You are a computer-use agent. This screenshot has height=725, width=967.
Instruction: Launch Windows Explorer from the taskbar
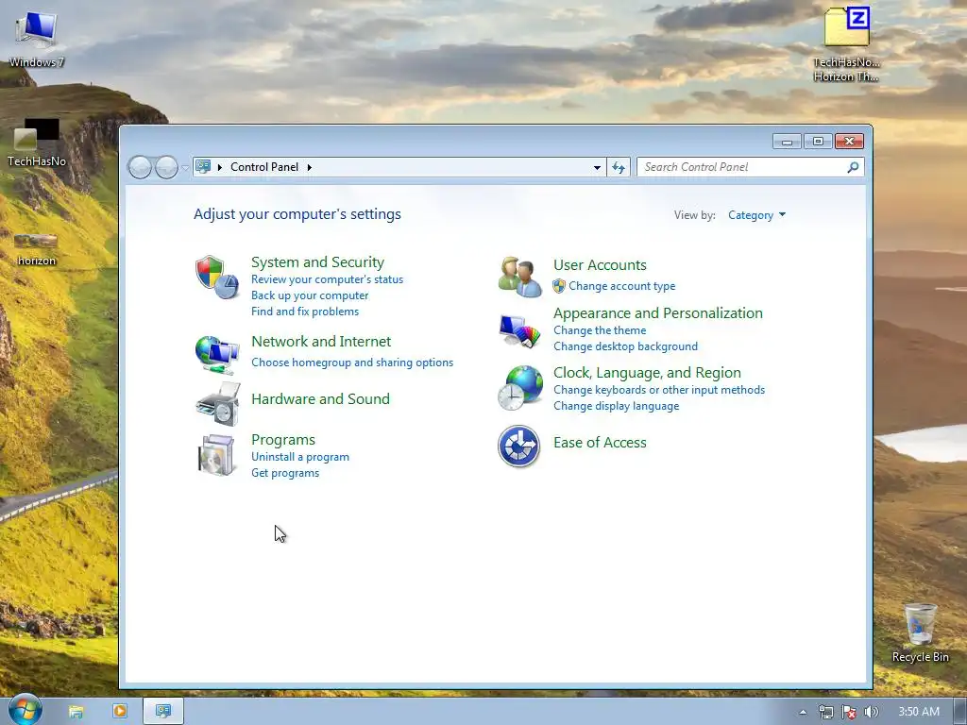coord(76,712)
